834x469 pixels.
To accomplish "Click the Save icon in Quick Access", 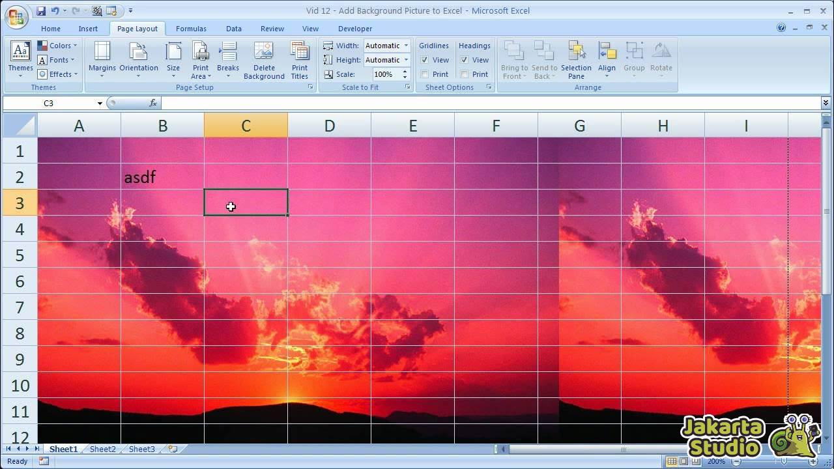I will [x=41, y=10].
